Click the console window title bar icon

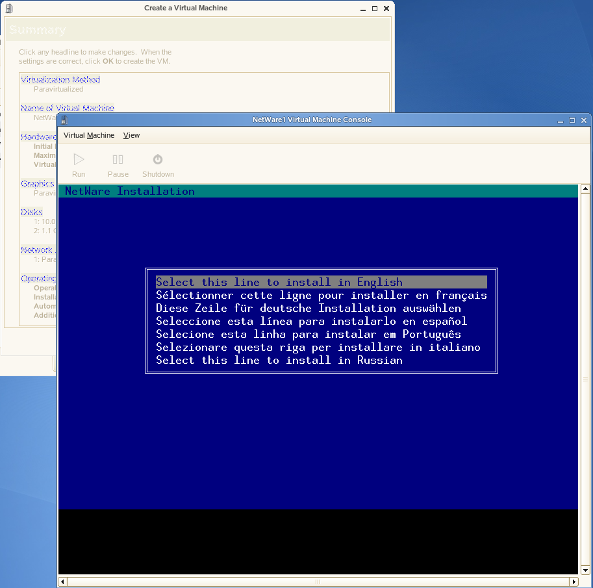(x=65, y=120)
